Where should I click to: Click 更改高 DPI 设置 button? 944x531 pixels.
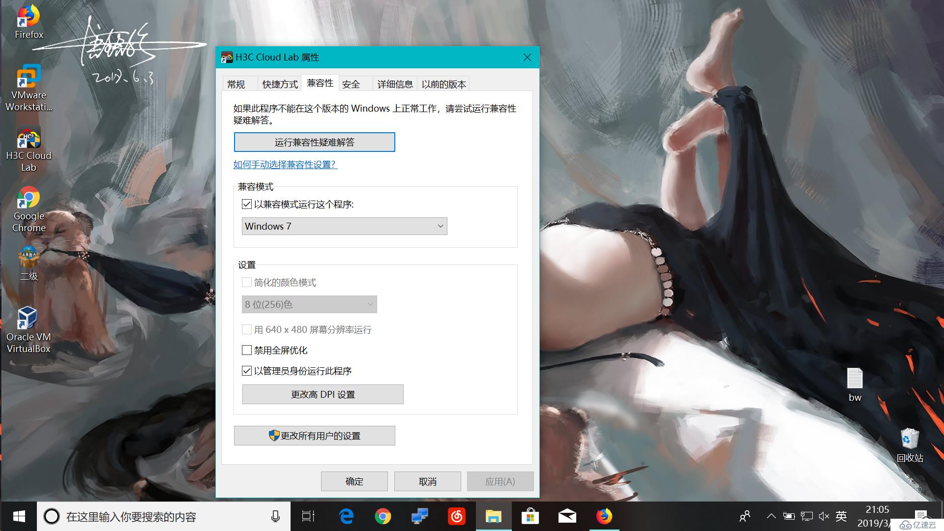pyautogui.click(x=323, y=394)
